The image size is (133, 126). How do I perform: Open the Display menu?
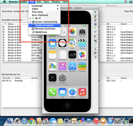(56, 2)
